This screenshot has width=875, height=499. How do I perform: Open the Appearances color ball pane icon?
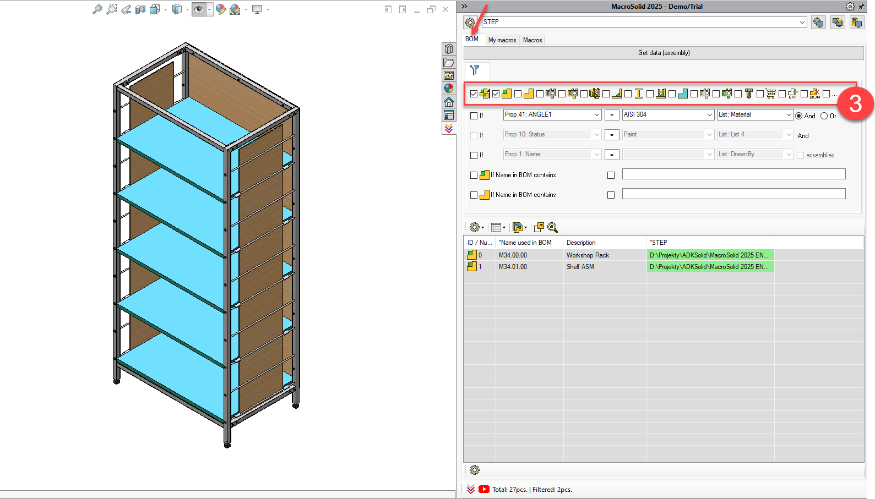(x=449, y=89)
